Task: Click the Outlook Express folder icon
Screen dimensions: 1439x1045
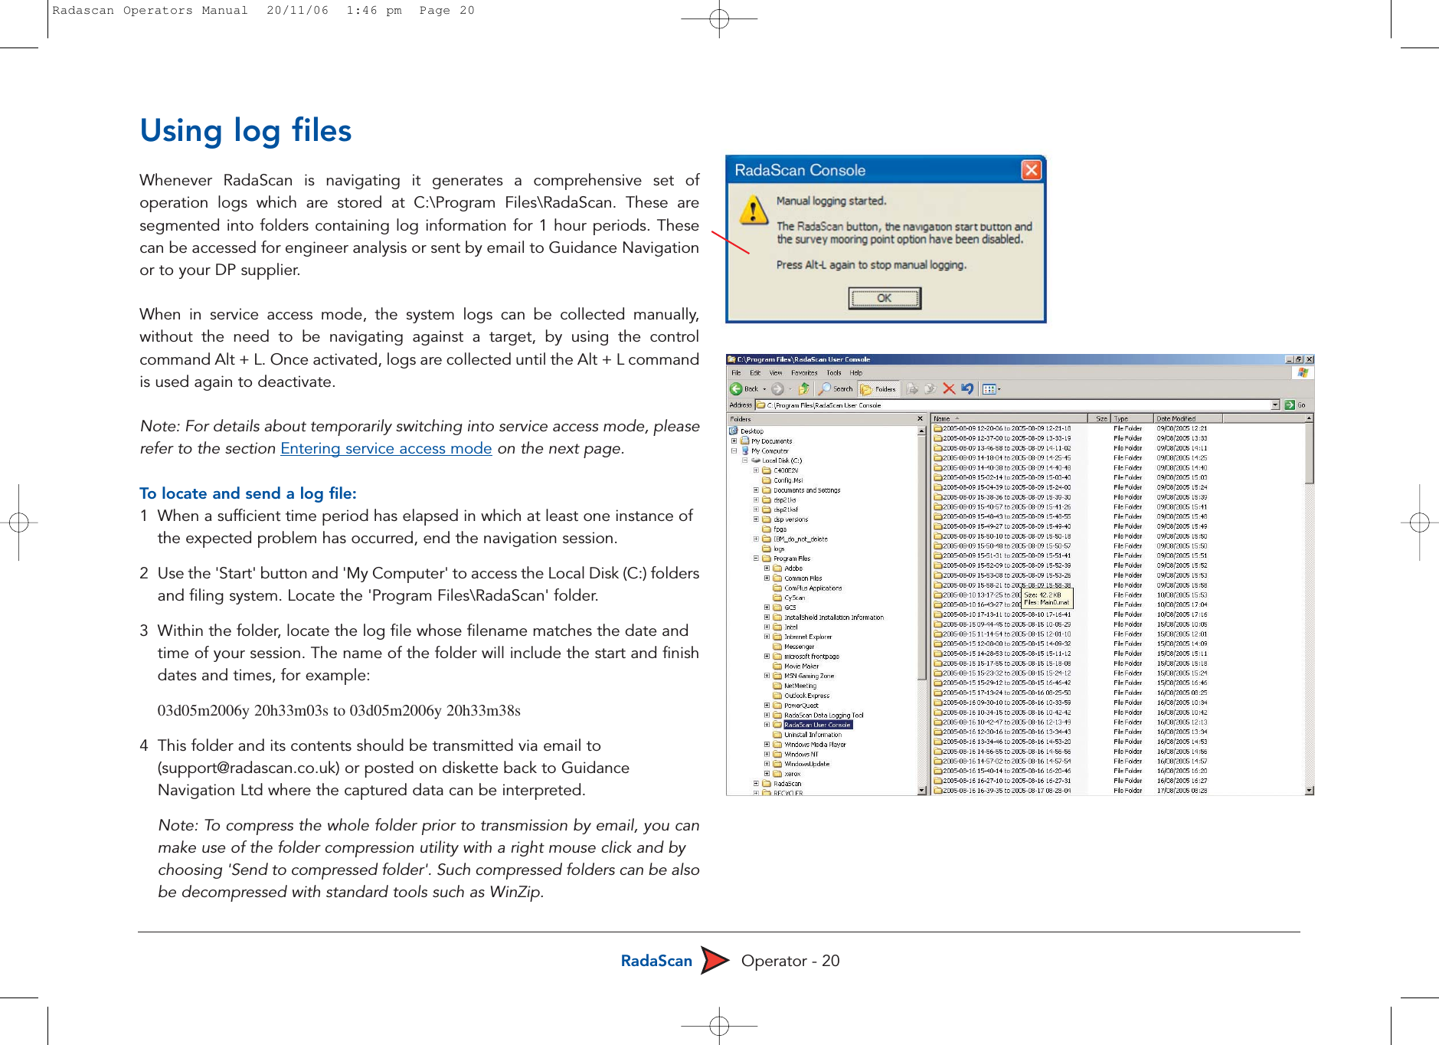Action: click(777, 696)
